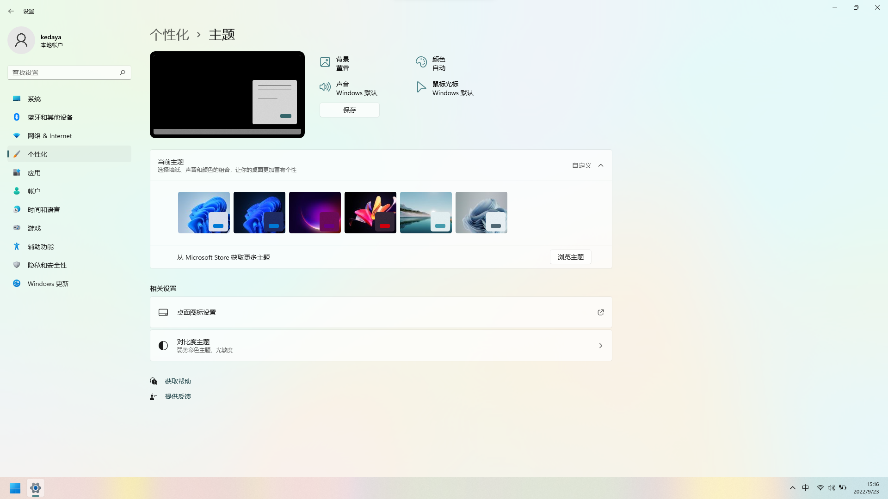Open Windows Update (Windows 更新) section
This screenshot has height=499, width=888.
tap(48, 284)
